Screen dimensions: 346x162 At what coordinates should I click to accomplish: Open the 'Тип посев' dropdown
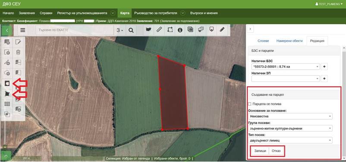tap(290, 140)
